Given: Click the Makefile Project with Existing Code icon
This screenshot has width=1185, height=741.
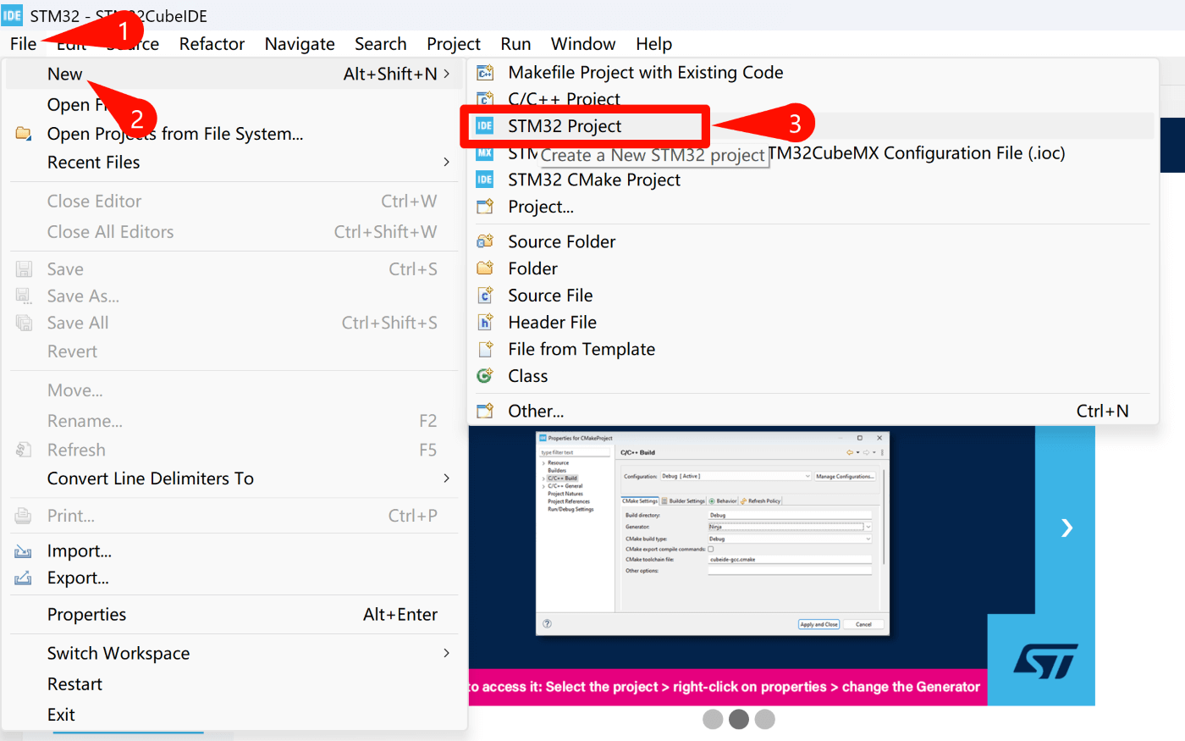Looking at the screenshot, I should point(485,73).
